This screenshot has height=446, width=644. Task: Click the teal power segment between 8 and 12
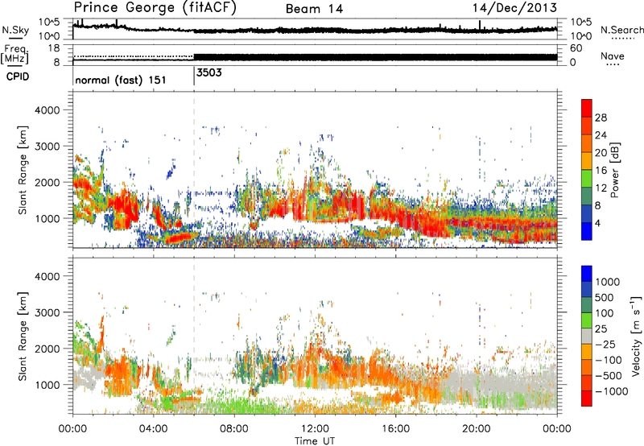click(587, 196)
